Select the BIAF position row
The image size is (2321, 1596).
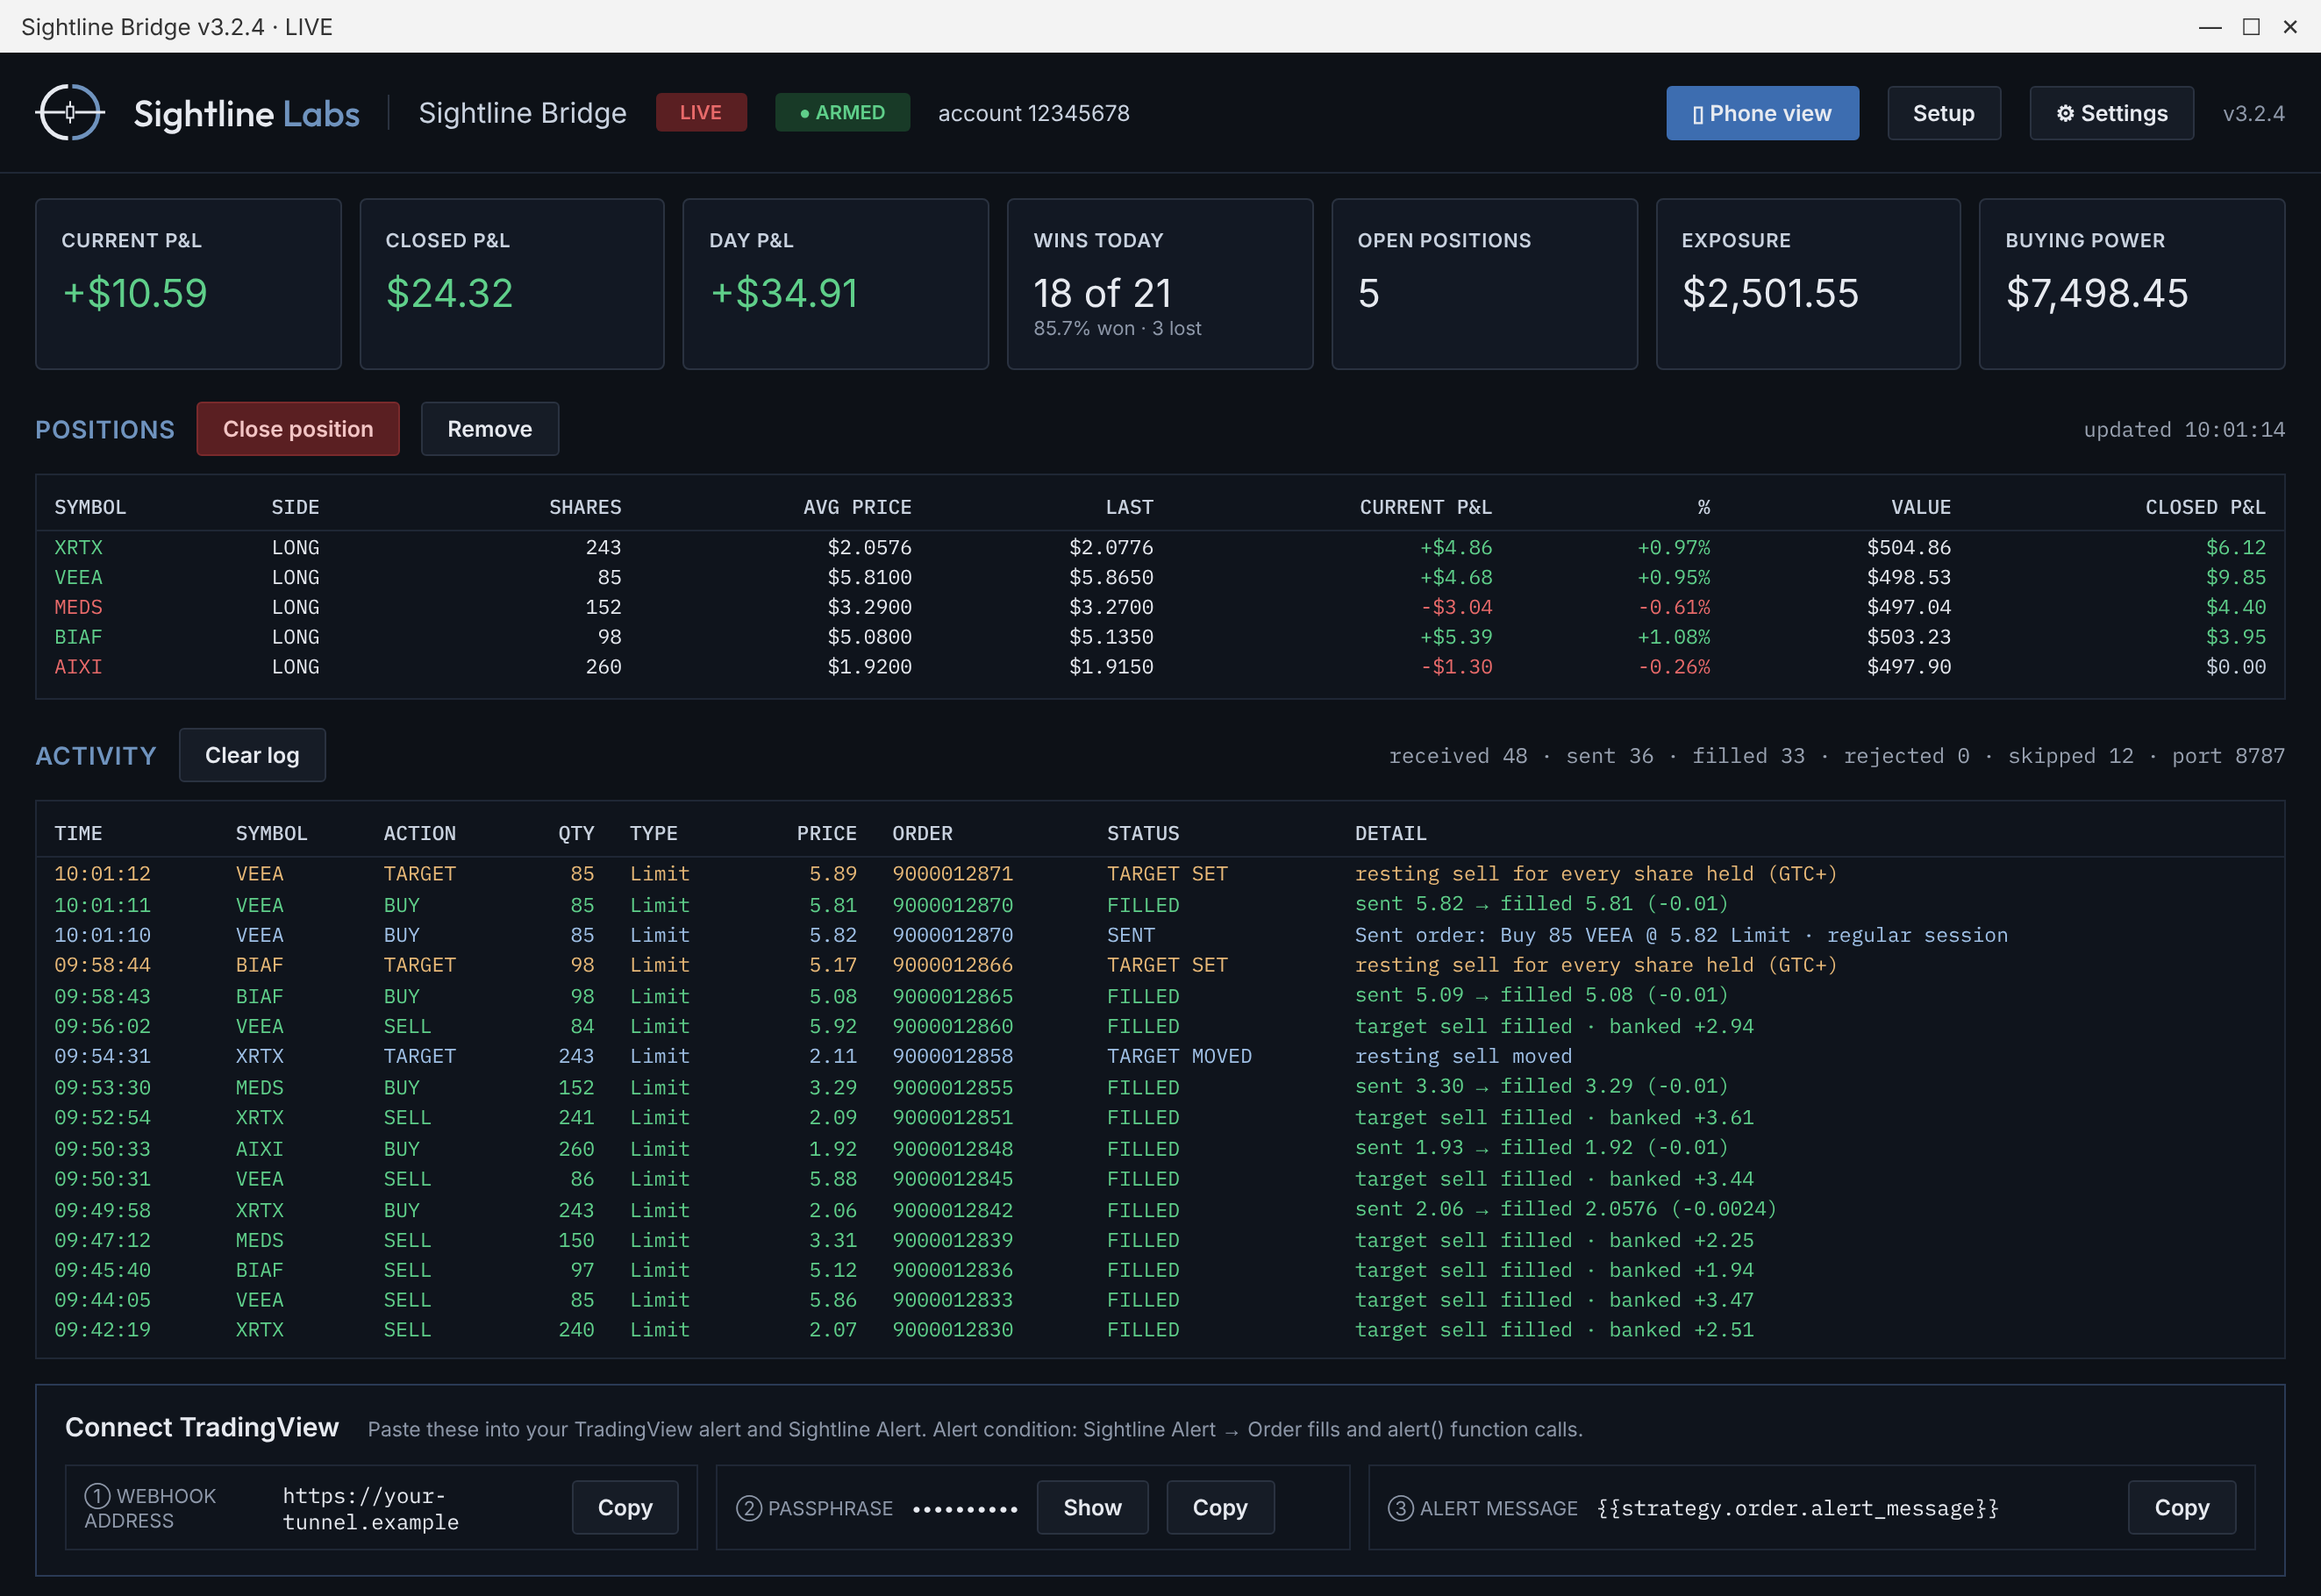click(x=1160, y=637)
